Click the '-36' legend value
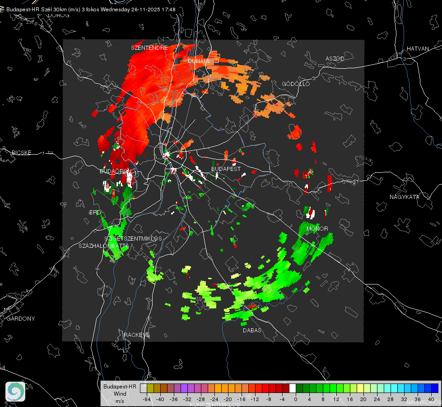The height and width of the screenshot is (407, 442). point(174,399)
